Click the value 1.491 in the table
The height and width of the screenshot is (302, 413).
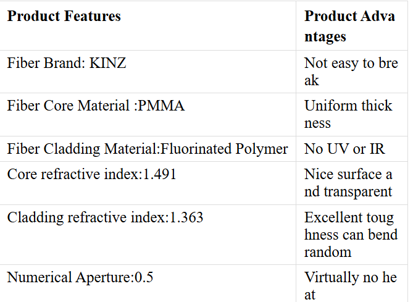click(x=159, y=174)
